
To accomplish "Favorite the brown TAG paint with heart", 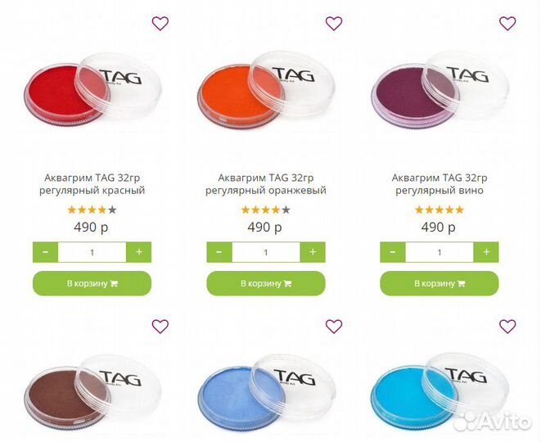I will pyautogui.click(x=160, y=327).
